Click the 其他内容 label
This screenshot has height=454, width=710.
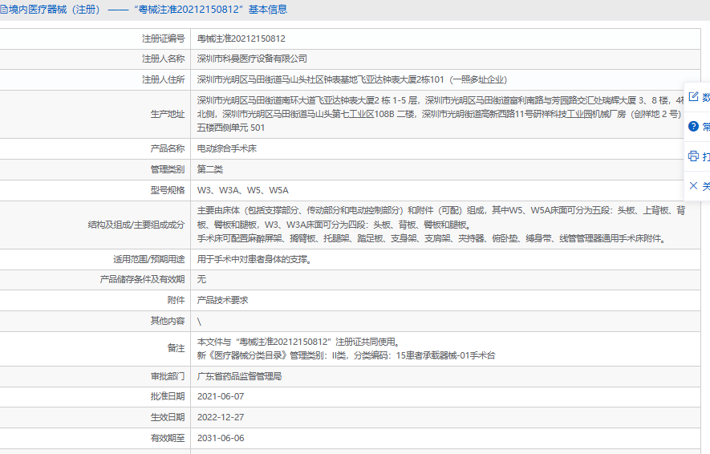click(168, 321)
